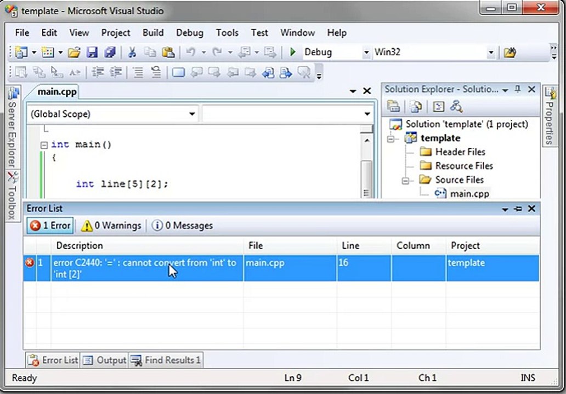The width and height of the screenshot is (566, 394).
Task: Open the Server Explorer side tab
Action: tap(13, 128)
